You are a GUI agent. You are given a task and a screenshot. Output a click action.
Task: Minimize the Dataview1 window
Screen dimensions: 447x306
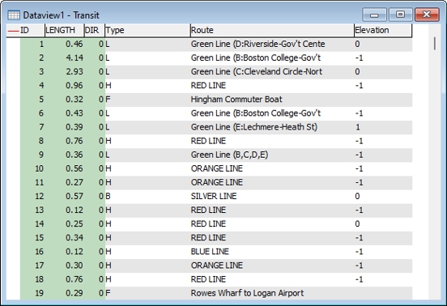374,15
